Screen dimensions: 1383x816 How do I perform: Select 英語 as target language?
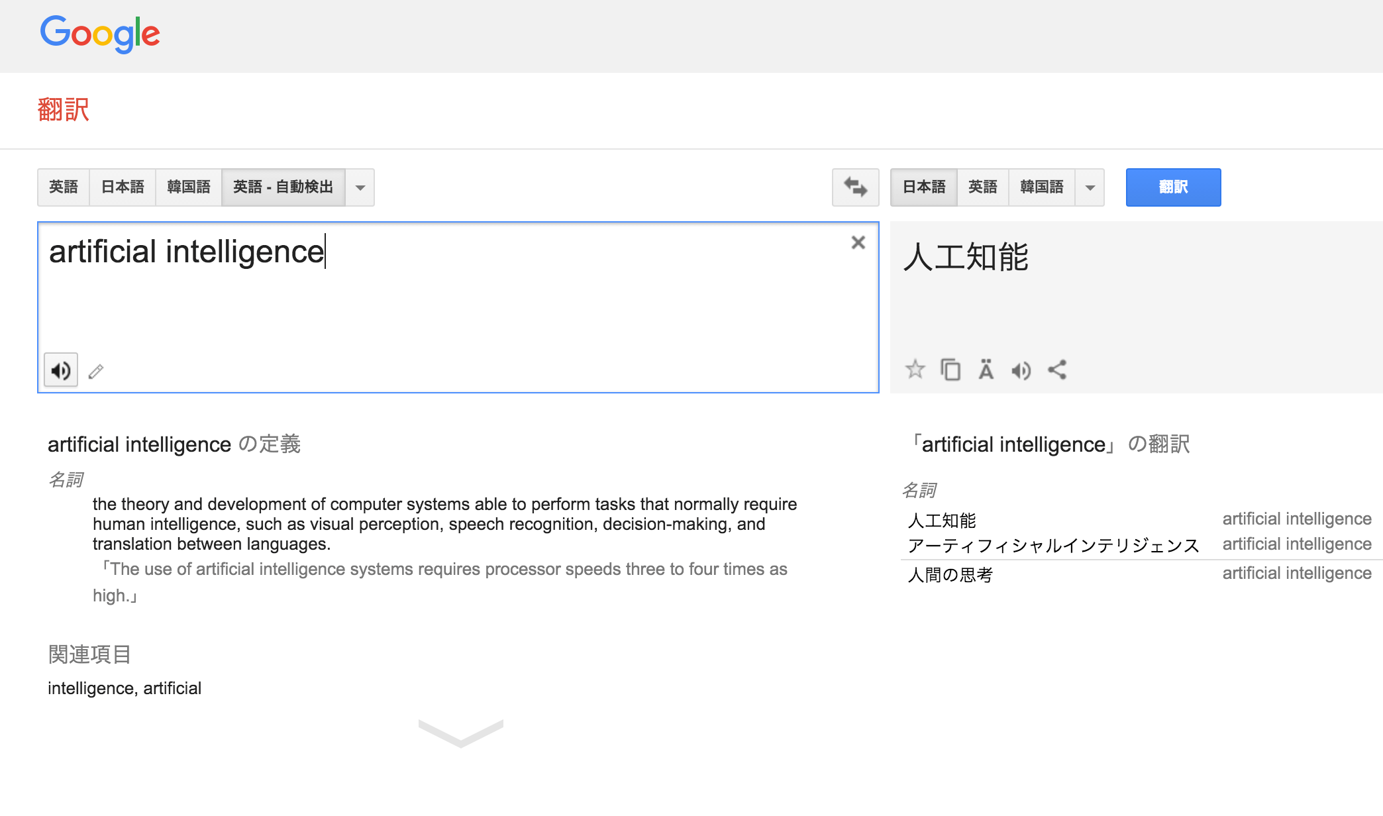(983, 187)
